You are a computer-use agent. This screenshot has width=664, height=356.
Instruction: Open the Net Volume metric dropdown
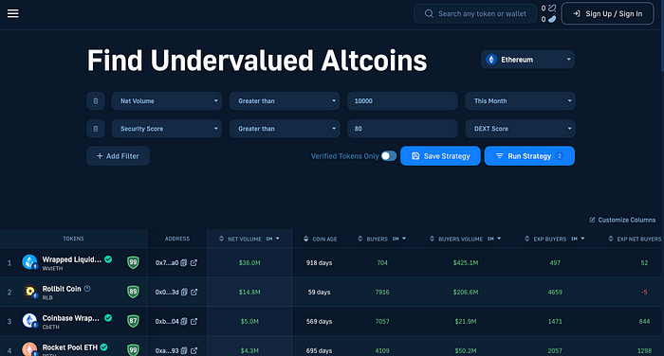coord(166,101)
